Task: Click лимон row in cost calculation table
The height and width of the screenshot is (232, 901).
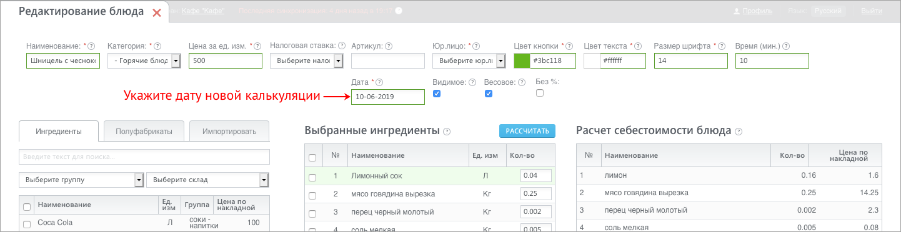Action: [729, 176]
